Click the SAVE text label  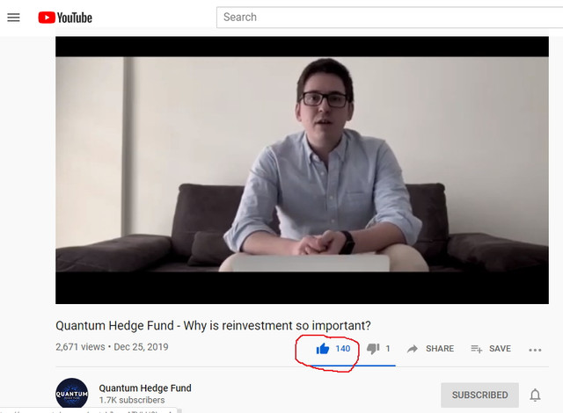point(500,349)
